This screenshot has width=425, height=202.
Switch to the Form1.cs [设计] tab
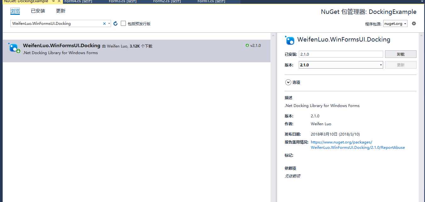[x=211, y=1]
